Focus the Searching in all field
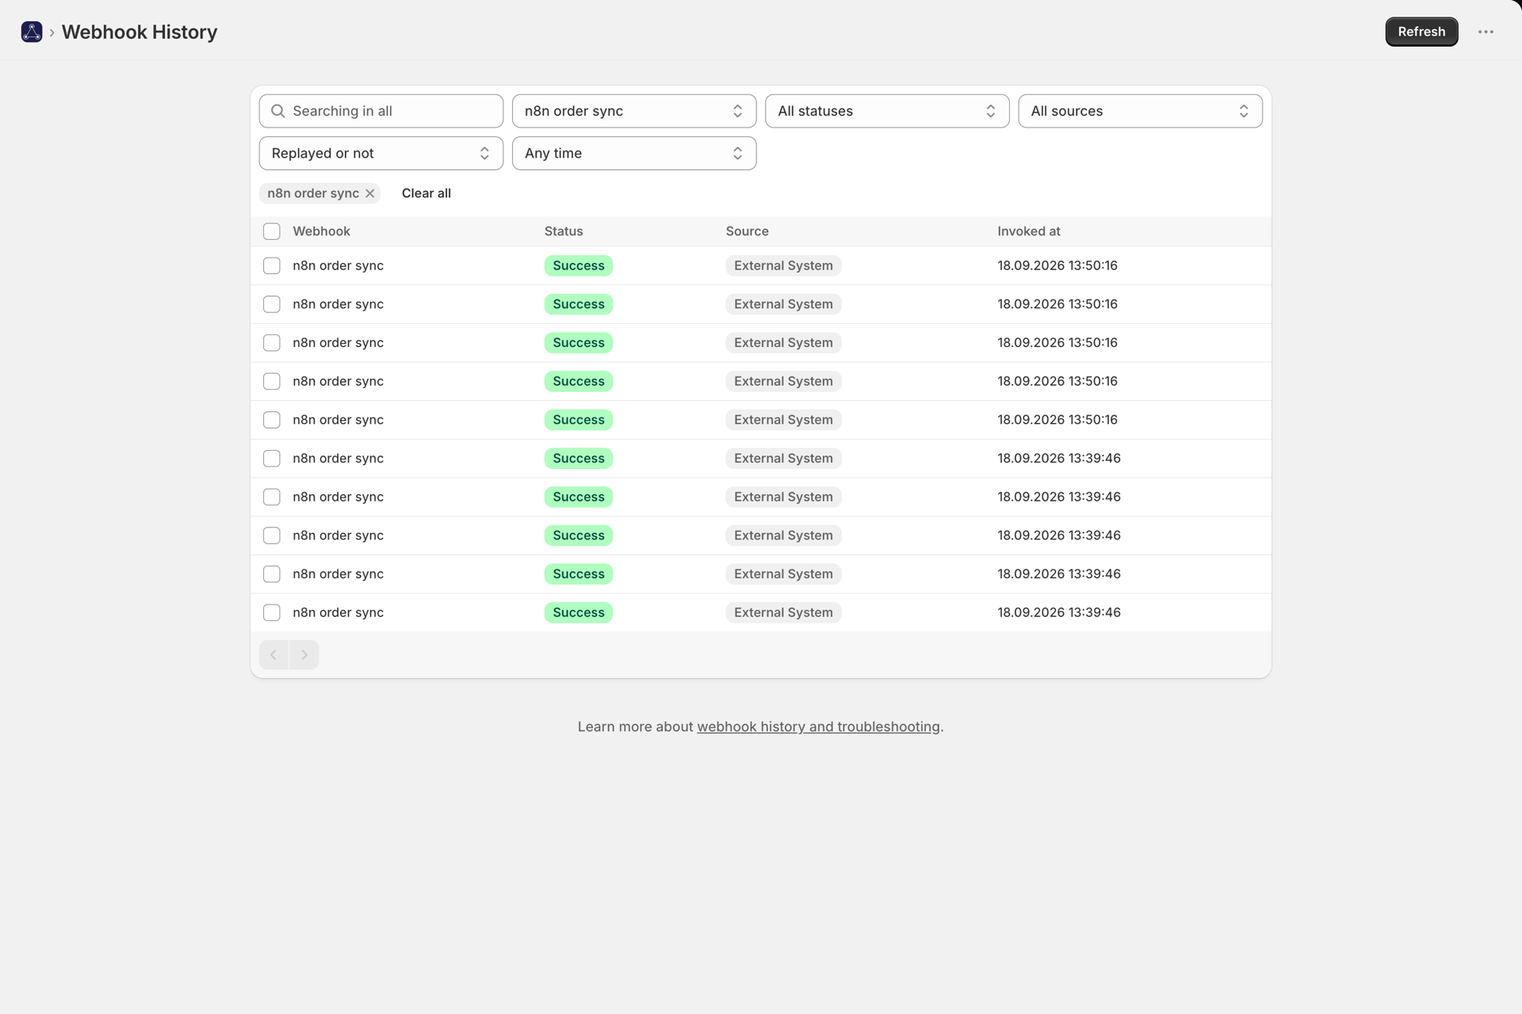Screen dimensions: 1522x1014 (x=381, y=111)
